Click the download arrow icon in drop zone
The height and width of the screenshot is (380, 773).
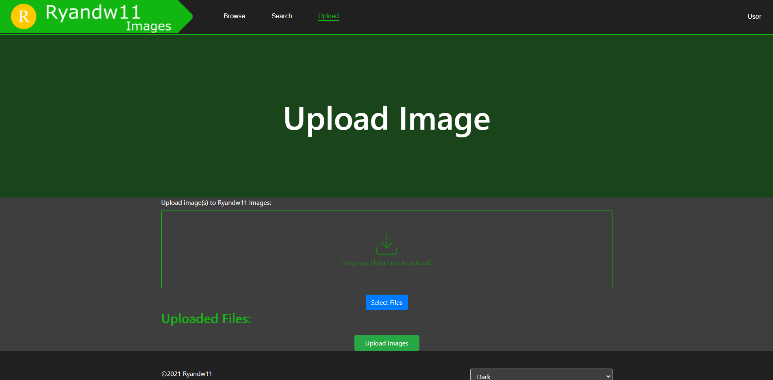pyautogui.click(x=386, y=244)
